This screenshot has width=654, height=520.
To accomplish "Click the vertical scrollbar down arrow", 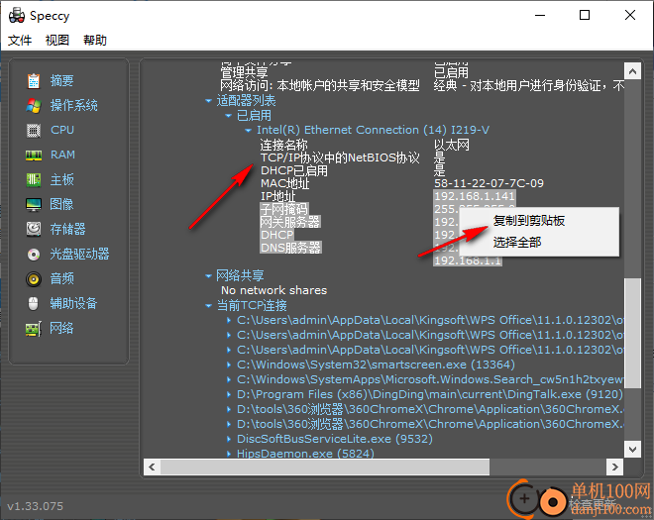I will point(632,449).
